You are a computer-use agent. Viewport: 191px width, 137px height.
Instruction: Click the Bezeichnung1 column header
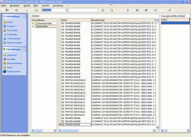122,20
